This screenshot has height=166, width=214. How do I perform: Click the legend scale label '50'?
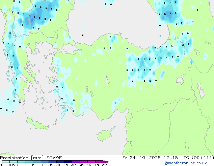104,165
